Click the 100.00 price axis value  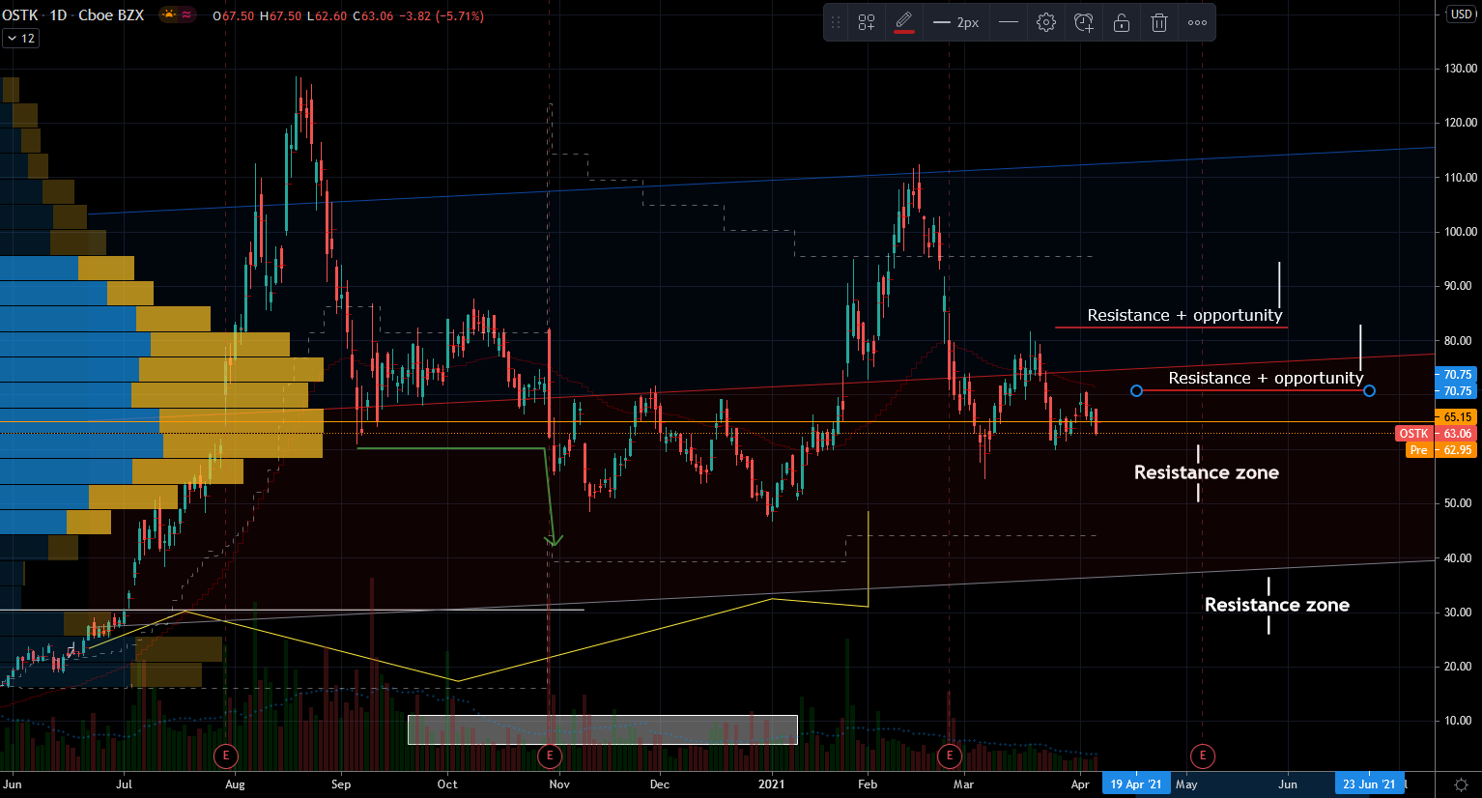1461,232
